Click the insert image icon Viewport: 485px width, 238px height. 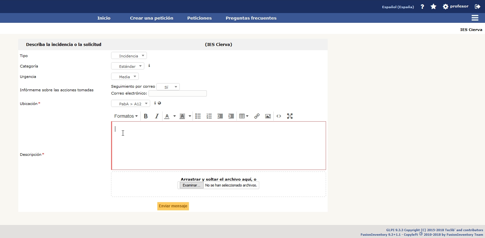[x=268, y=116]
